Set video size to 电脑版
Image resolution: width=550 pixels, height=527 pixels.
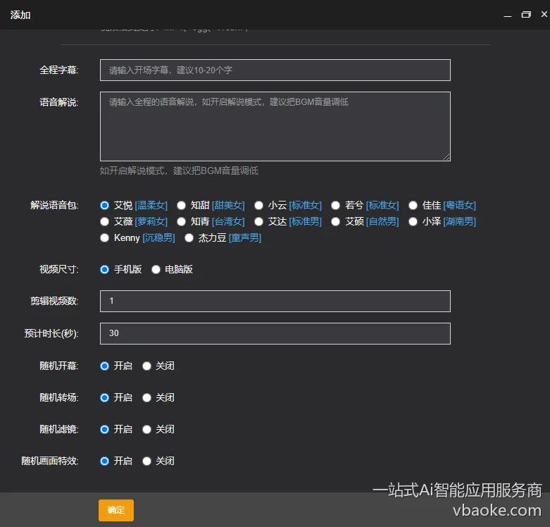point(156,269)
